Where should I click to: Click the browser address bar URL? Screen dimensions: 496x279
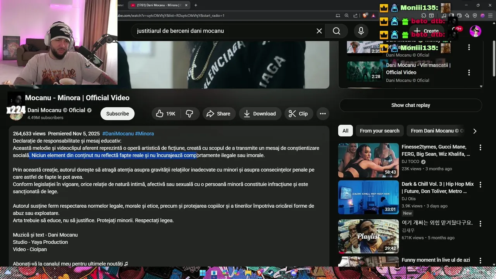tap(171, 15)
